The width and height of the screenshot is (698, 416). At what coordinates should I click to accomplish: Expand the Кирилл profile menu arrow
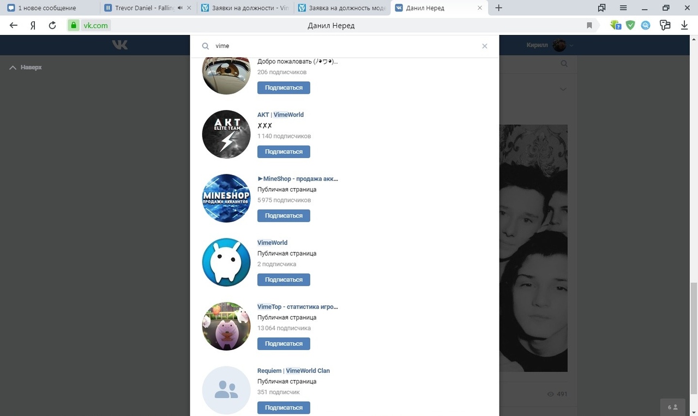pyautogui.click(x=571, y=46)
